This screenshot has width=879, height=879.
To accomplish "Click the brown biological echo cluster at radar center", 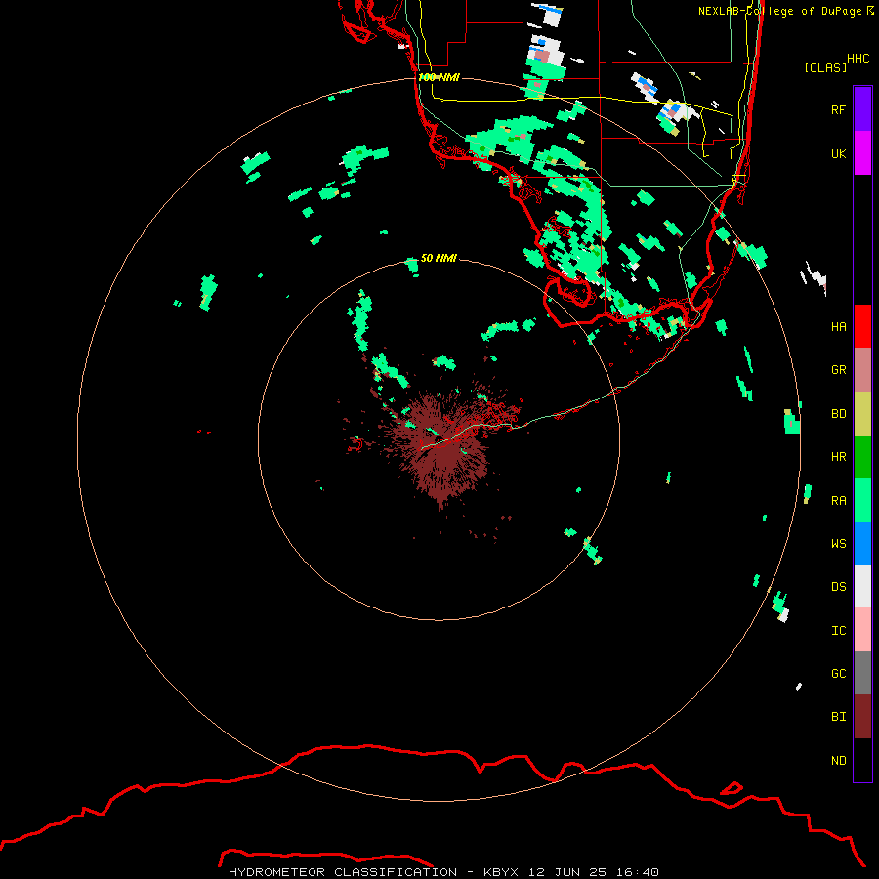I will pyautogui.click(x=442, y=445).
